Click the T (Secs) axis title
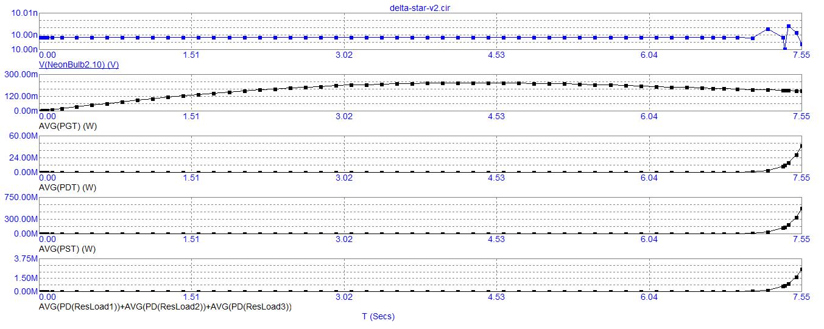Image resolution: width=824 pixels, height=329 pixels. [x=378, y=316]
